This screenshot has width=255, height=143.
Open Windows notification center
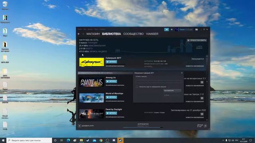point(251,140)
